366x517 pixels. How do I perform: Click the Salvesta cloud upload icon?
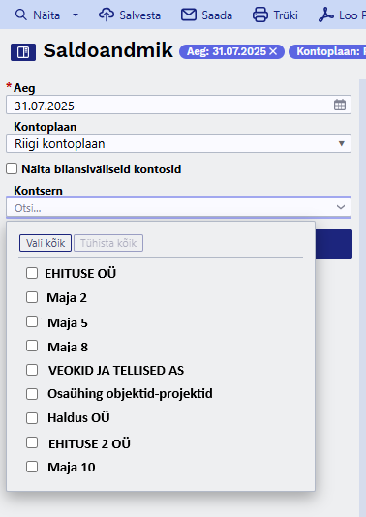107,15
